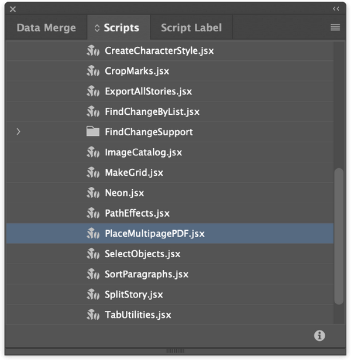Switch to the Data Merge tab
Screen dimensions: 351x362
pos(46,28)
